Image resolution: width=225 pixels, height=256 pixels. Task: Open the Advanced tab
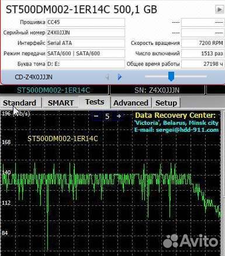point(131,103)
